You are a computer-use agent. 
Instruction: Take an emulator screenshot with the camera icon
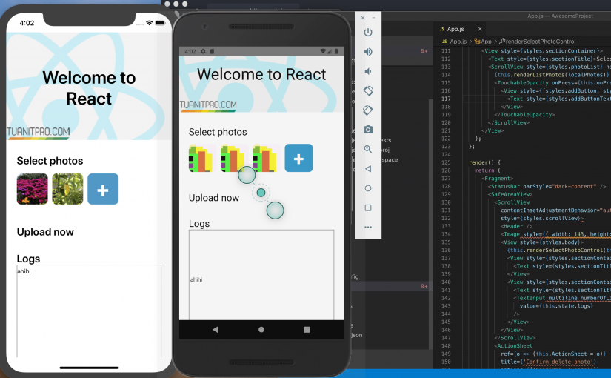coord(368,130)
